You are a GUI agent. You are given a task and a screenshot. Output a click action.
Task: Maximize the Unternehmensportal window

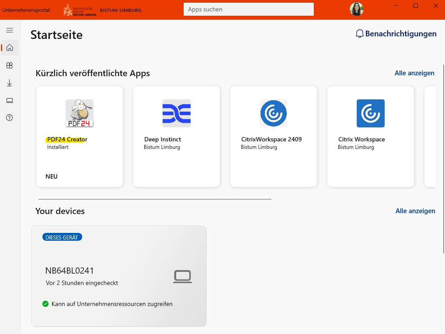click(416, 6)
